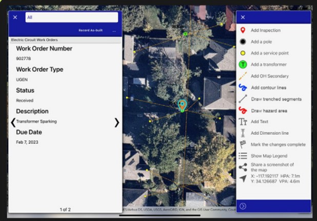Click the Add OH Secondary label
Image resolution: width=317 pixels, height=221 pixels.
pyautogui.click(x=269, y=76)
